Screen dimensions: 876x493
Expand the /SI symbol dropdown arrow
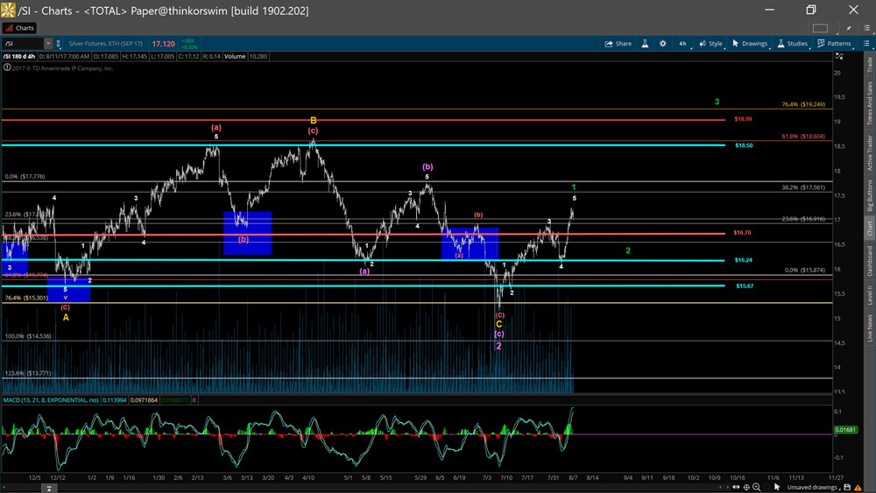(48, 43)
